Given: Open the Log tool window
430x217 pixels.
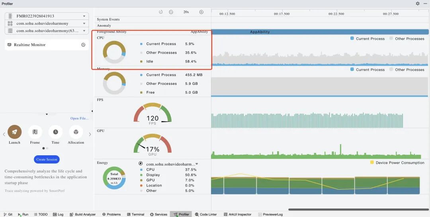Looking at the screenshot, I should pos(58,215).
